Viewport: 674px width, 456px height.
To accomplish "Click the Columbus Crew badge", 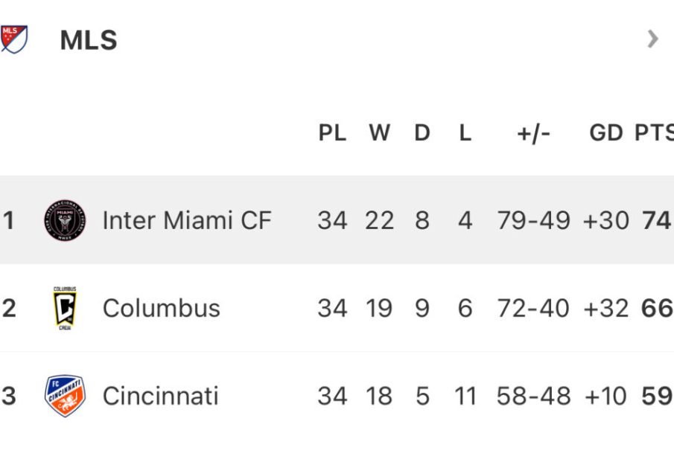I will [65, 308].
